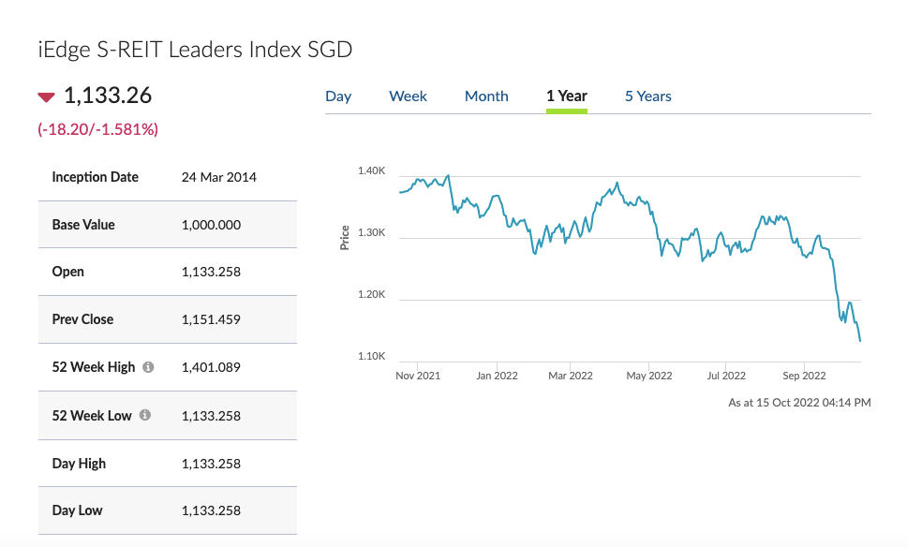Select the Month chart tab
The height and width of the screenshot is (547, 907).
[x=486, y=96]
